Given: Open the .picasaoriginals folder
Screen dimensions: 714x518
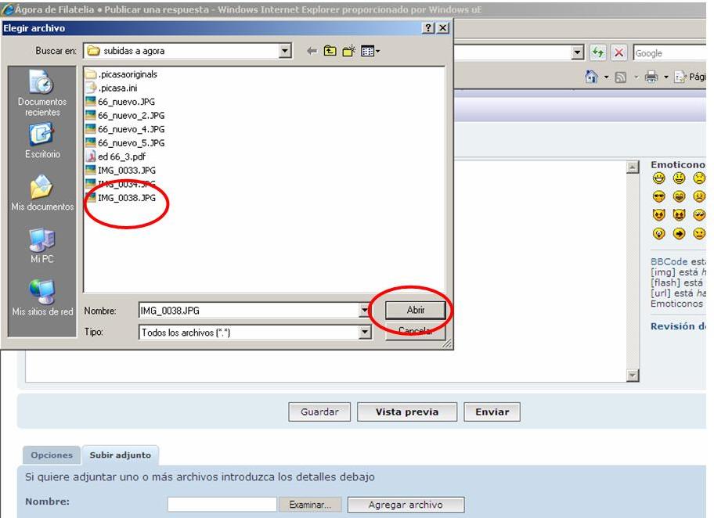Looking at the screenshot, I should 128,74.
